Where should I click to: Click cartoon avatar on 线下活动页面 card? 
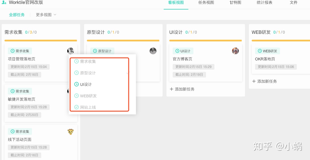coord(71,131)
